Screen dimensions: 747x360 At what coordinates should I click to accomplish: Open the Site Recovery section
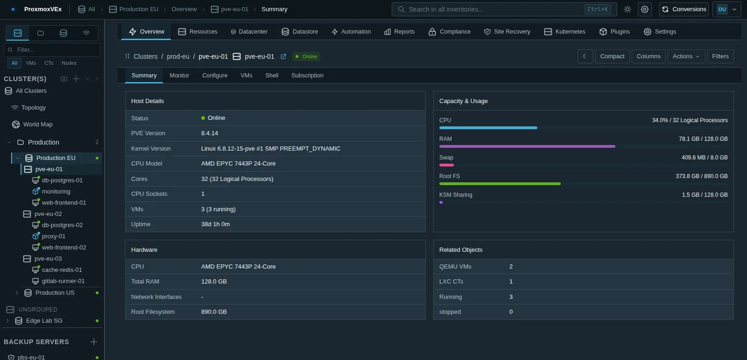click(x=507, y=32)
